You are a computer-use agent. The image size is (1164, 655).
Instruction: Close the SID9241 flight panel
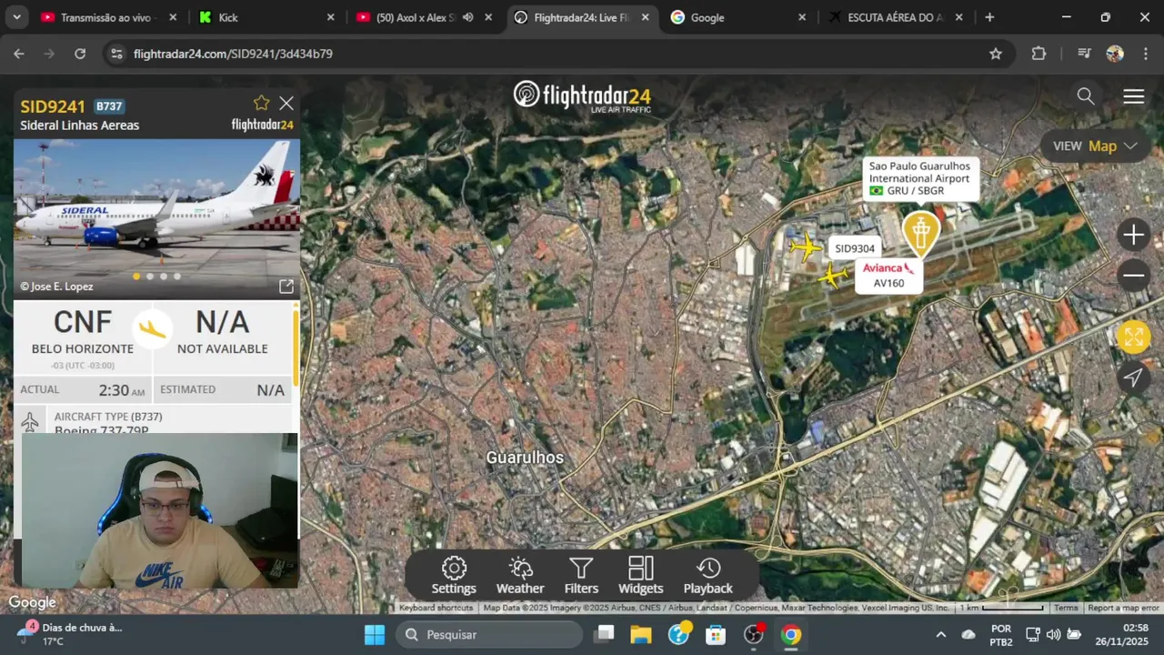pyautogui.click(x=286, y=104)
